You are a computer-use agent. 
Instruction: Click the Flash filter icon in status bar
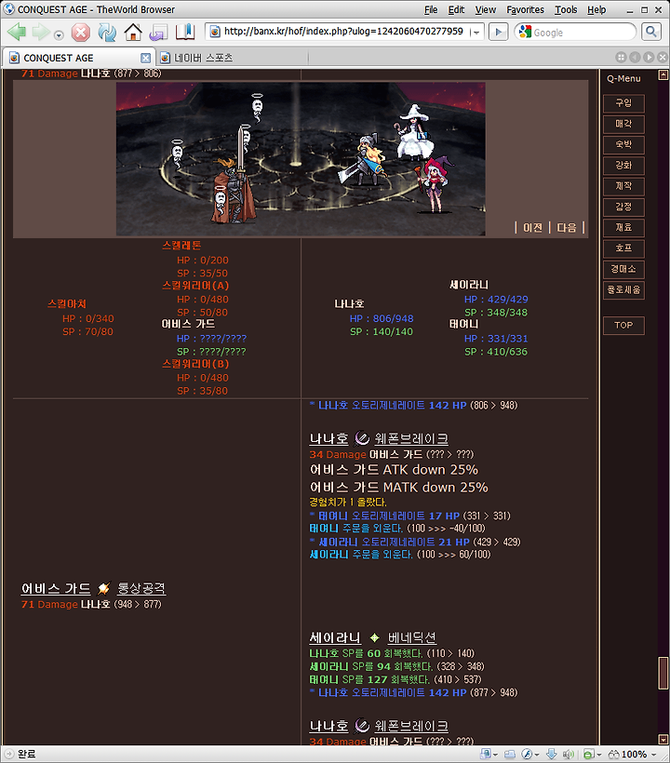click(527, 755)
